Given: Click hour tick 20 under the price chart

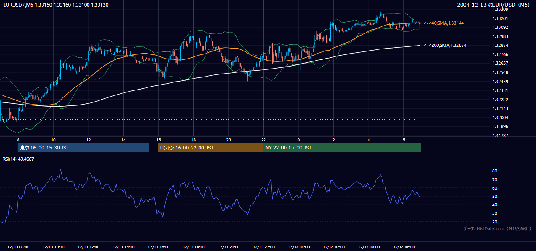Looking at the screenshot, I should coord(229,140).
